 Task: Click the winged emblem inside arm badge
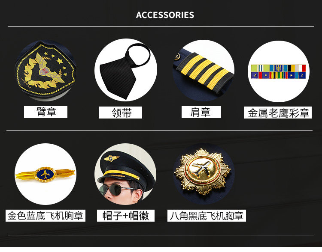click(47, 69)
